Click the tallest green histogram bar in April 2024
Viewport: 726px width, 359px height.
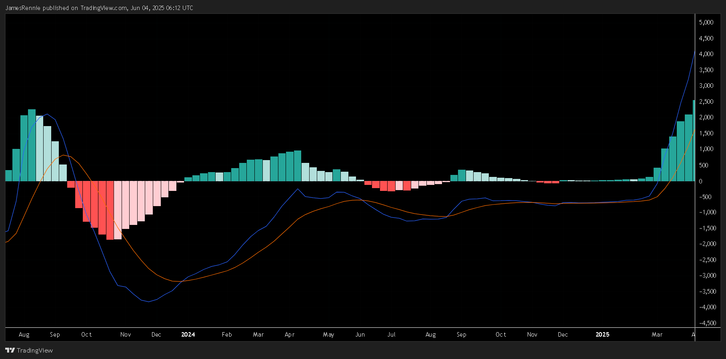(298, 166)
